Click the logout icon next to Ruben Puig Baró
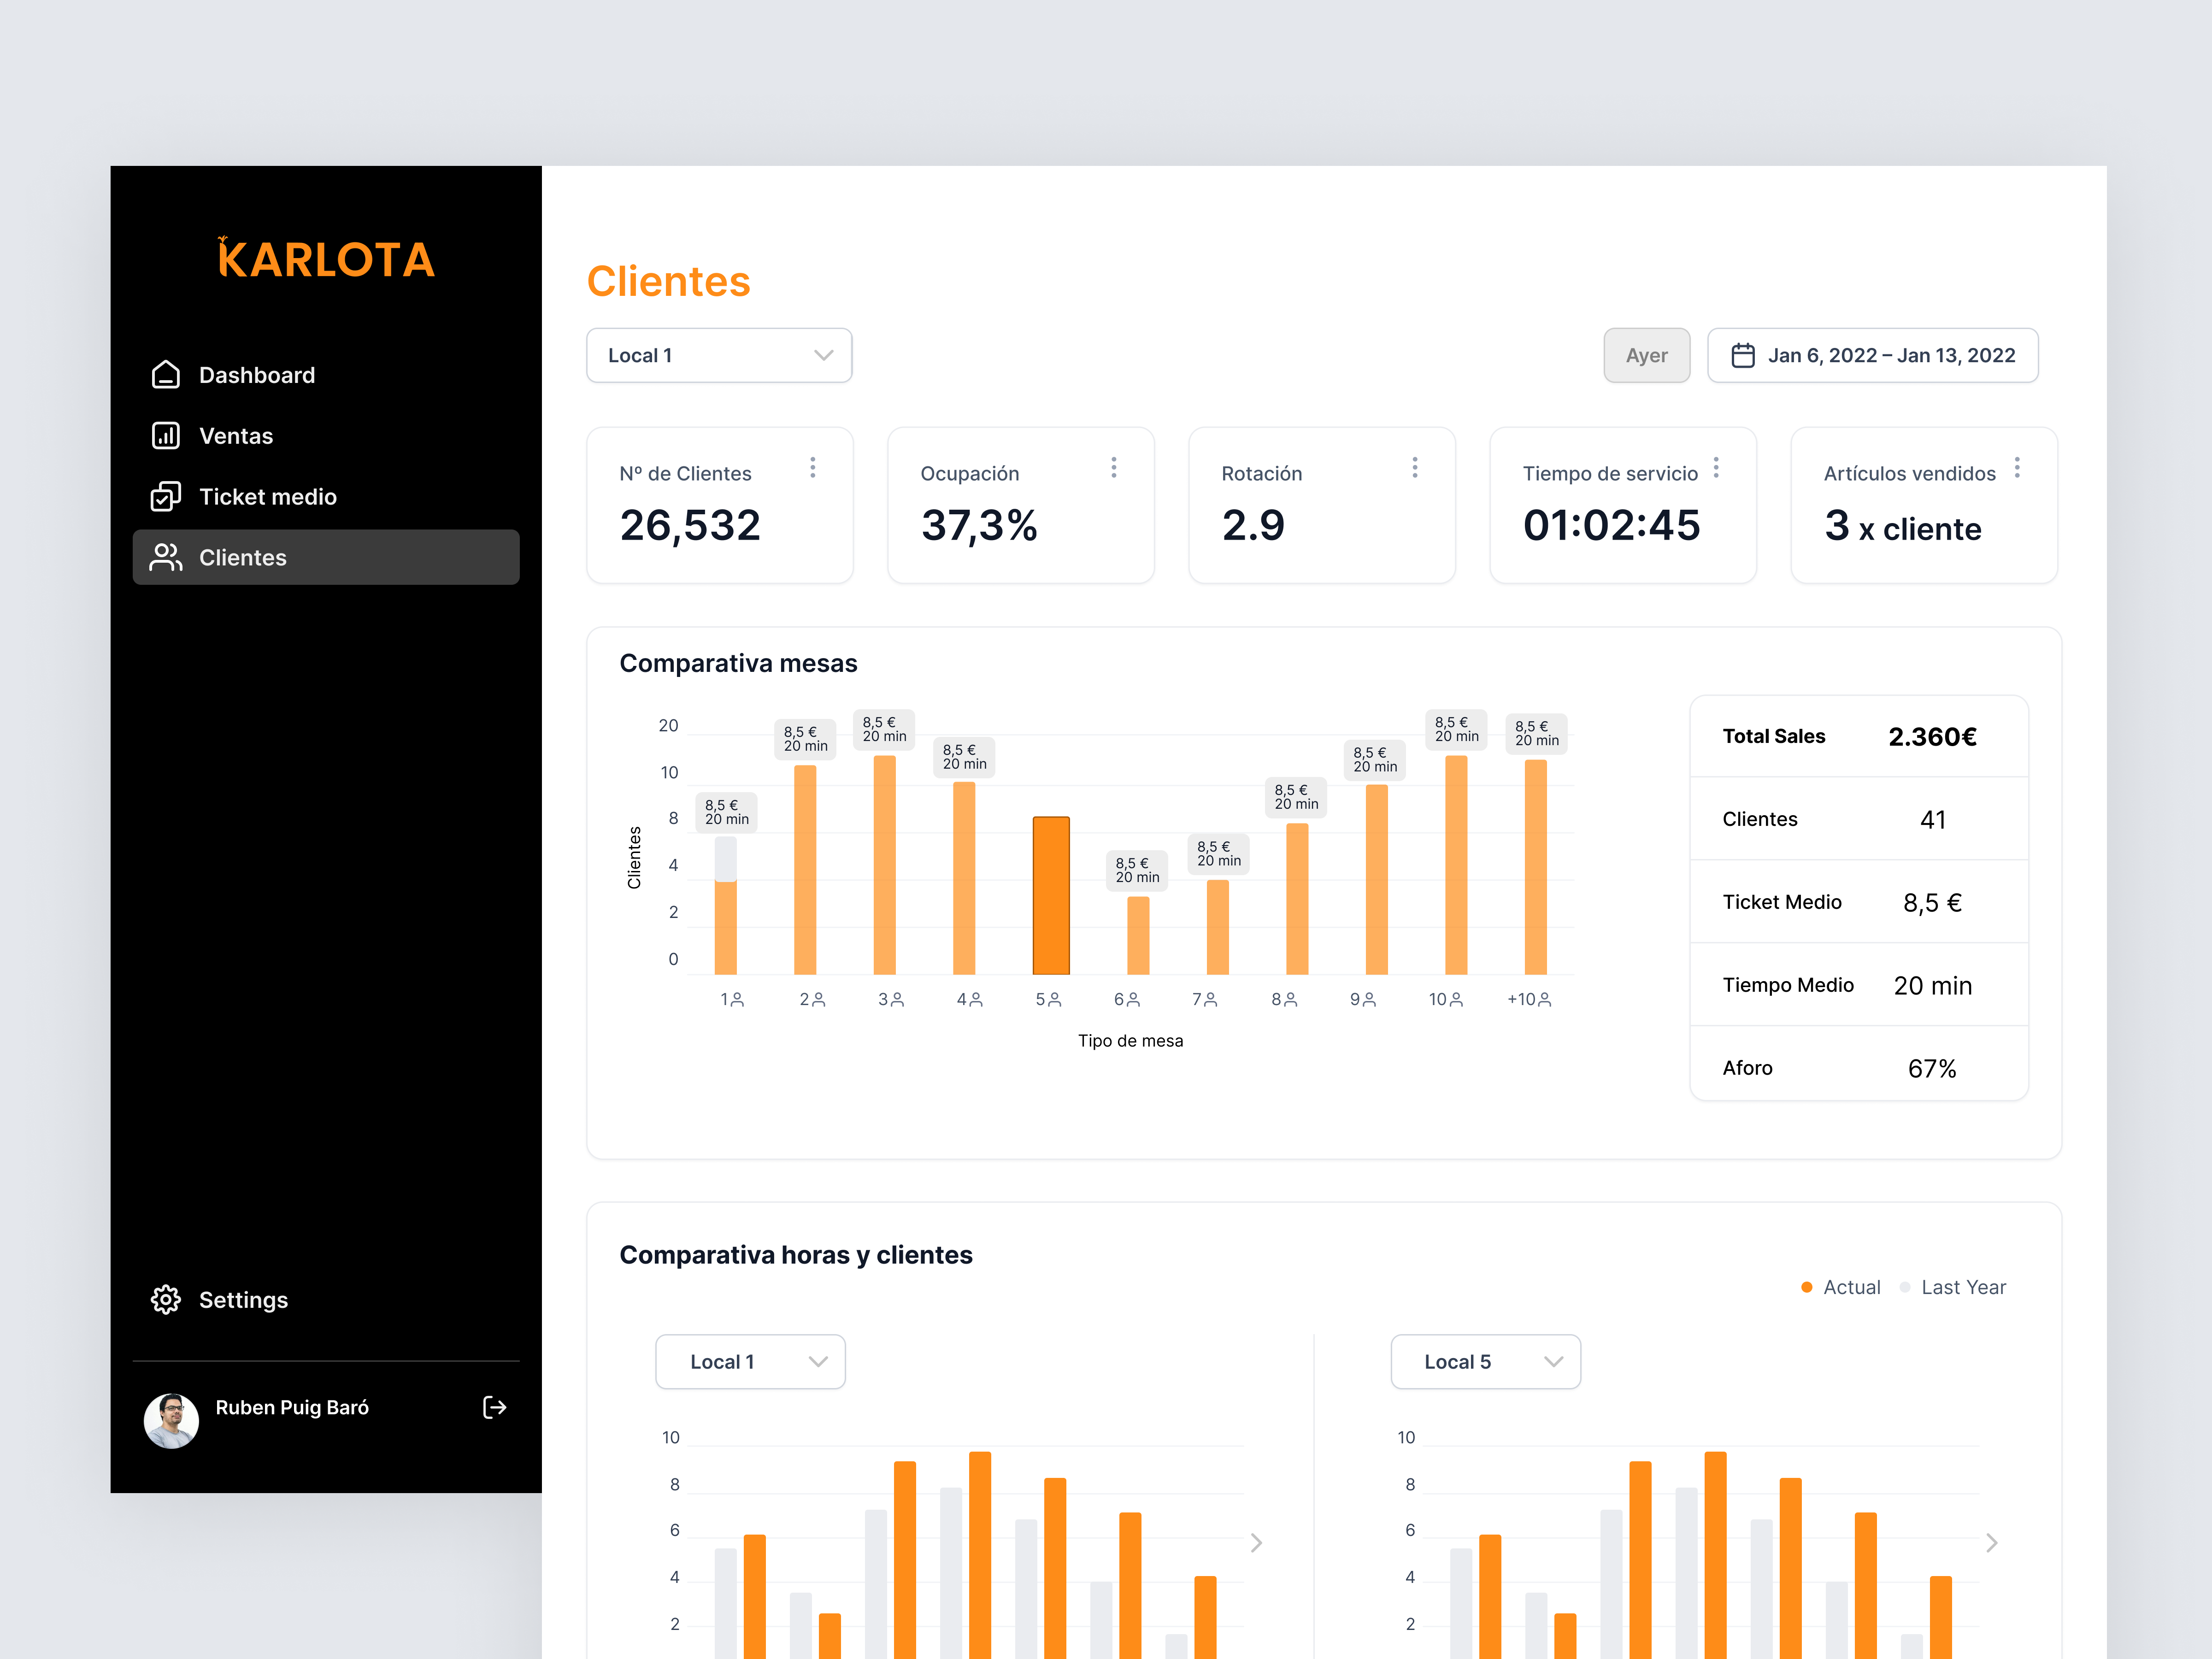The width and height of the screenshot is (2212, 1659). [x=494, y=1407]
